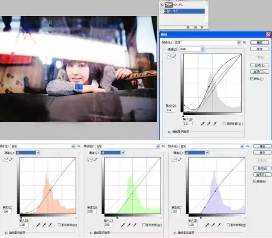Expand 曲线显示选项 in green-histogram panel
Screen dimensions: 272x238
click(90, 232)
